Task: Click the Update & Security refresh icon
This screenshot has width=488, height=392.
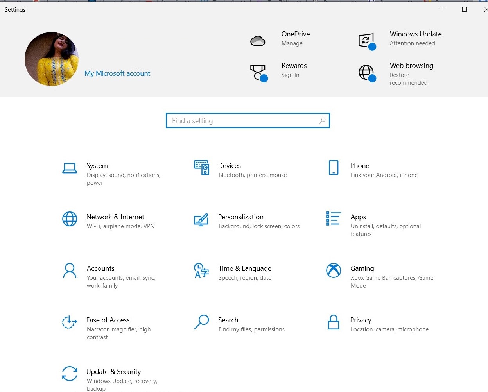Action: [x=70, y=374]
